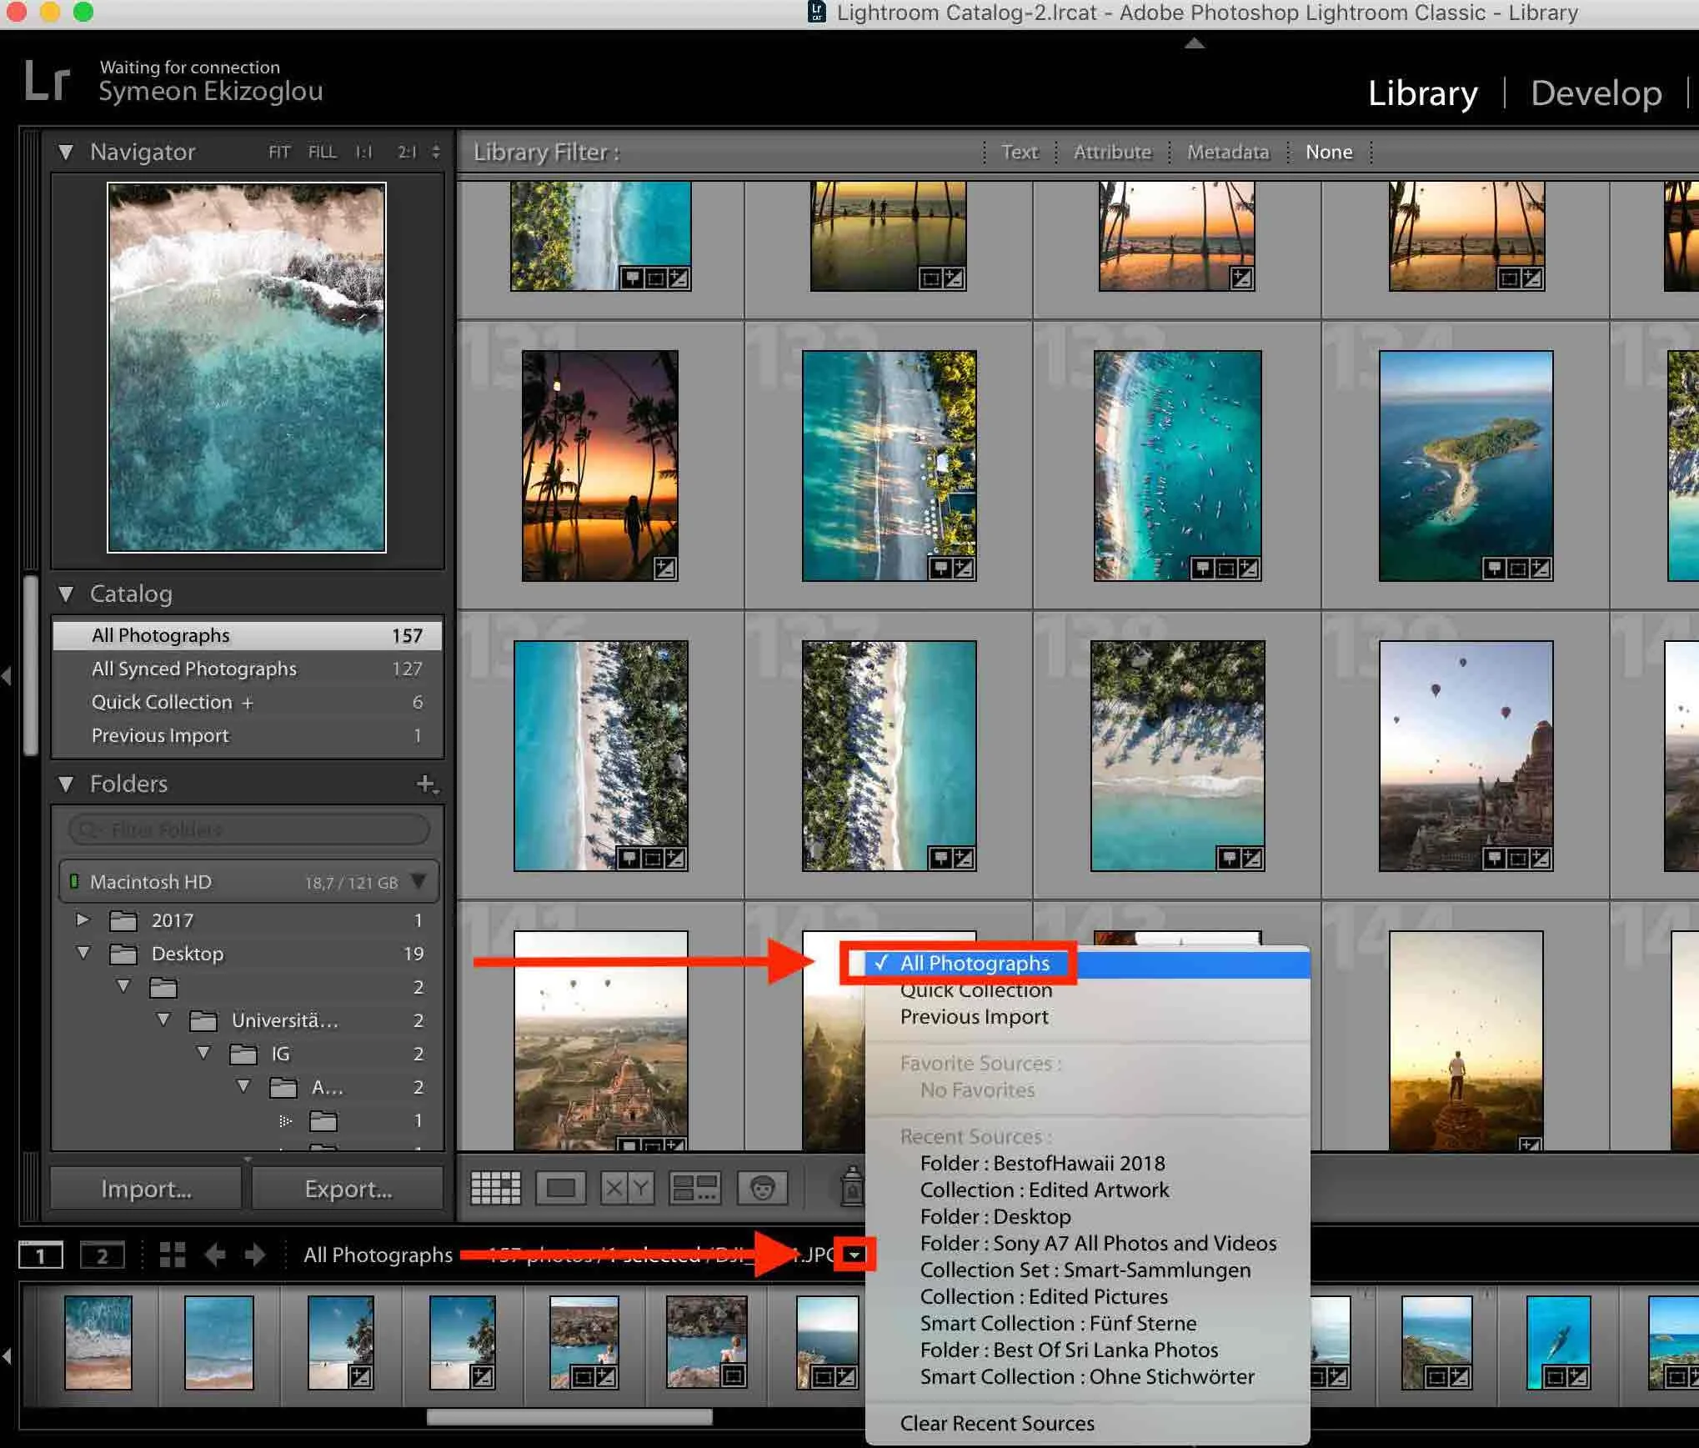This screenshot has width=1699, height=1448.
Task: Click the Desktop folder icon
Action: tap(123, 954)
